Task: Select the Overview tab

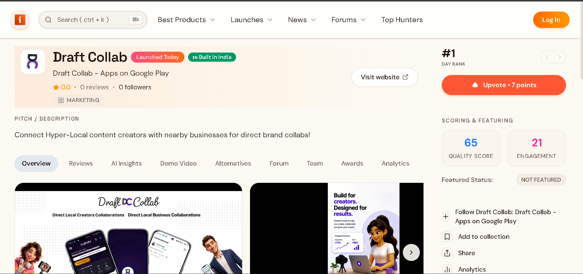Action: pyautogui.click(x=36, y=163)
